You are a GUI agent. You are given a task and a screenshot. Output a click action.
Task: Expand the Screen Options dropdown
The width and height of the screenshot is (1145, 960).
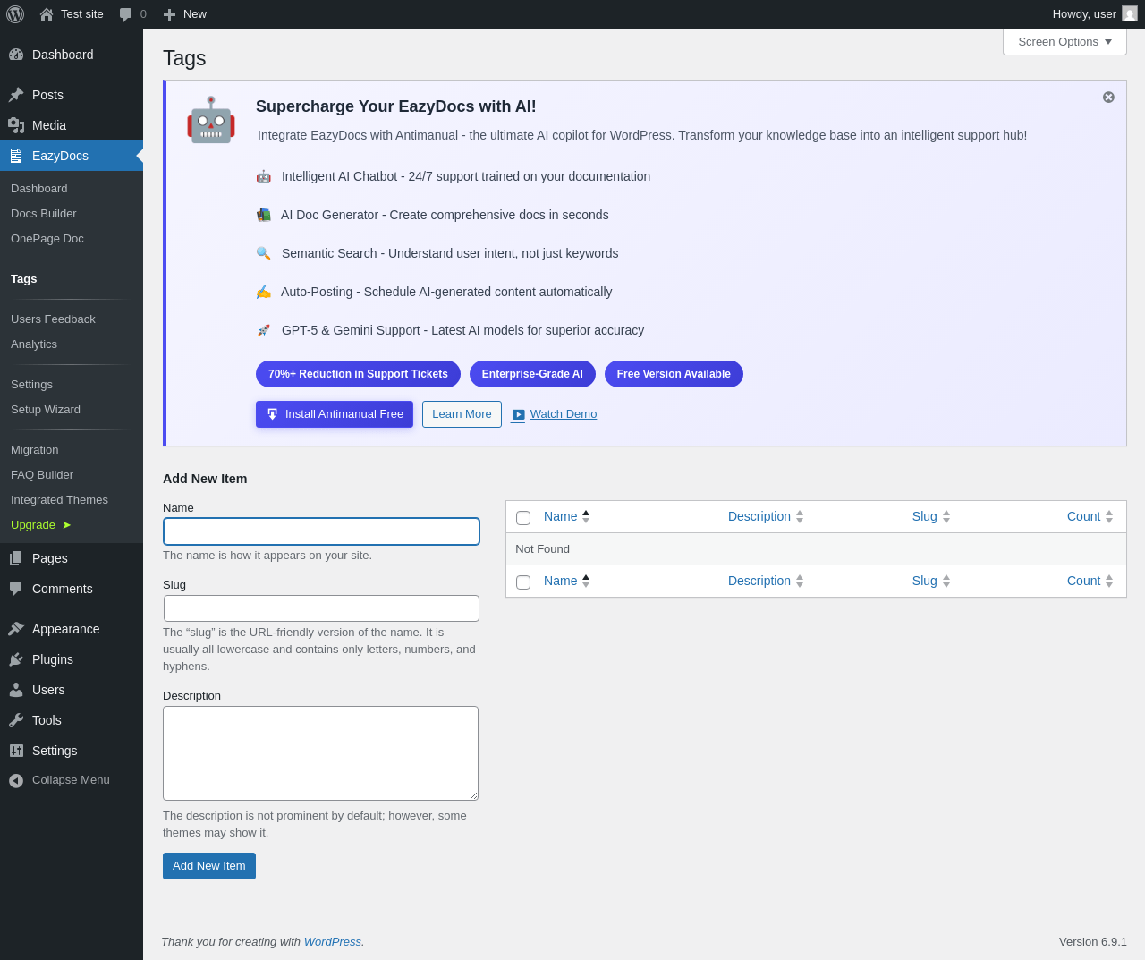1064,42
